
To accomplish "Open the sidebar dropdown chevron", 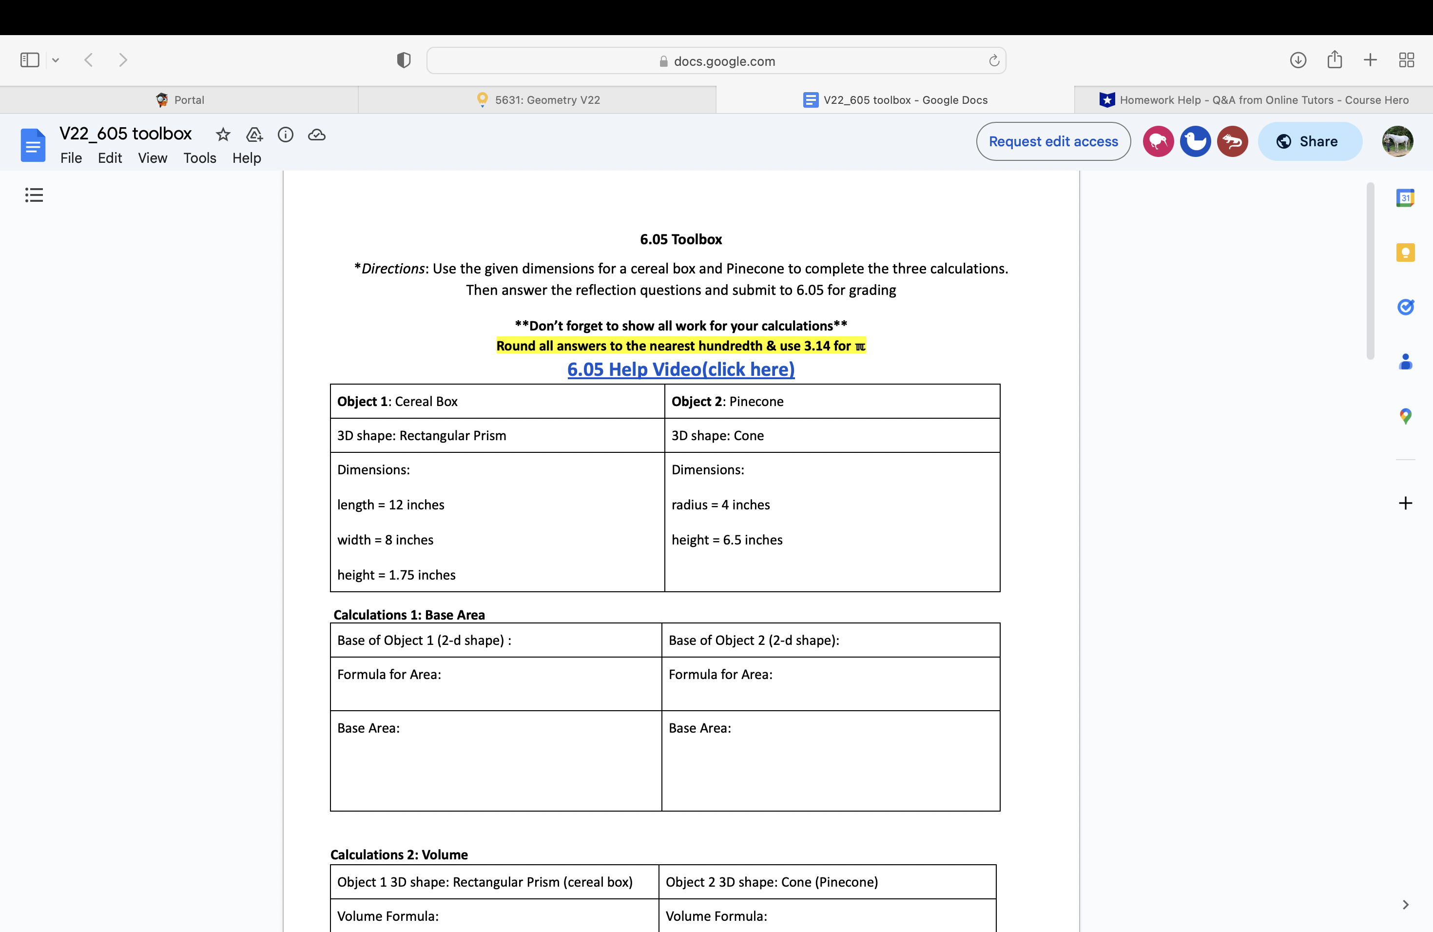I will [x=56, y=59].
